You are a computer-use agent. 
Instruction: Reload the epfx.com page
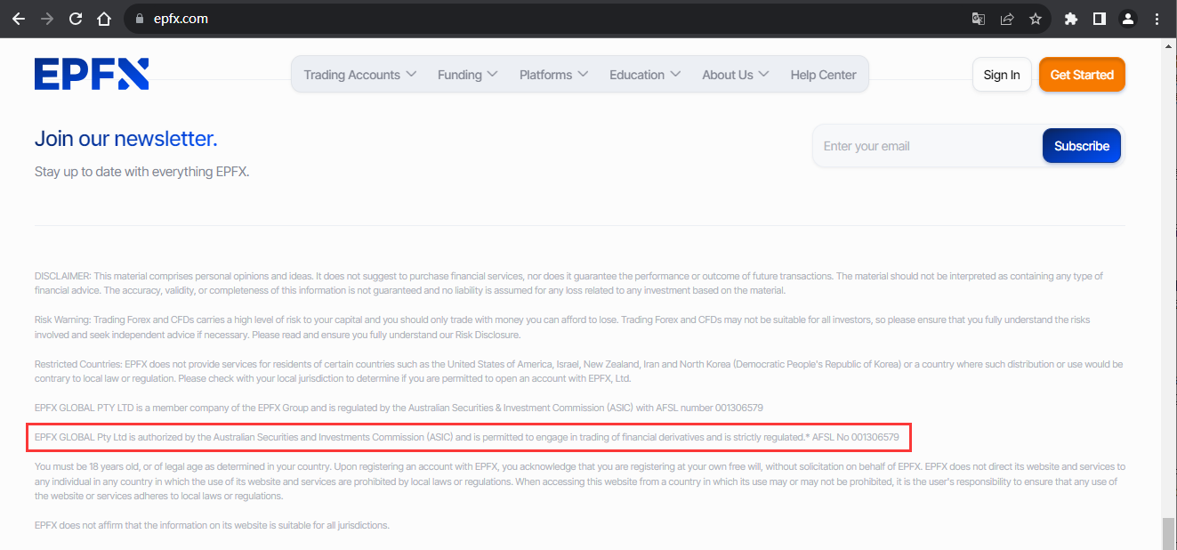[x=76, y=18]
